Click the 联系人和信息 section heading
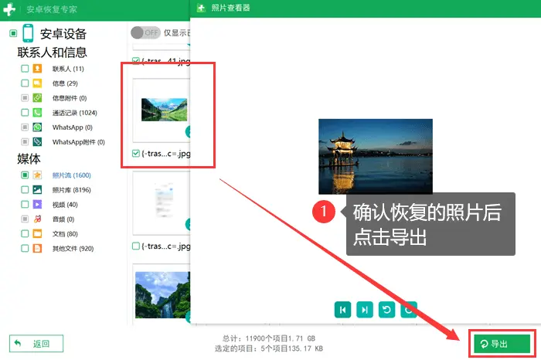Viewport: 541px width, 360px height. 52,53
